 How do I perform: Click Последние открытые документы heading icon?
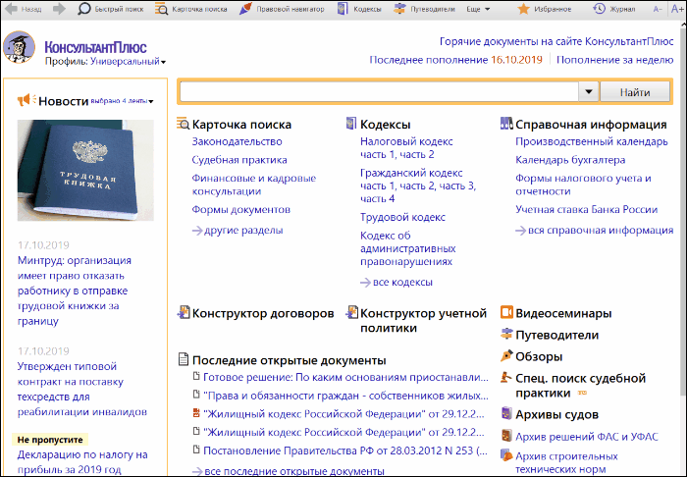[x=184, y=359]
